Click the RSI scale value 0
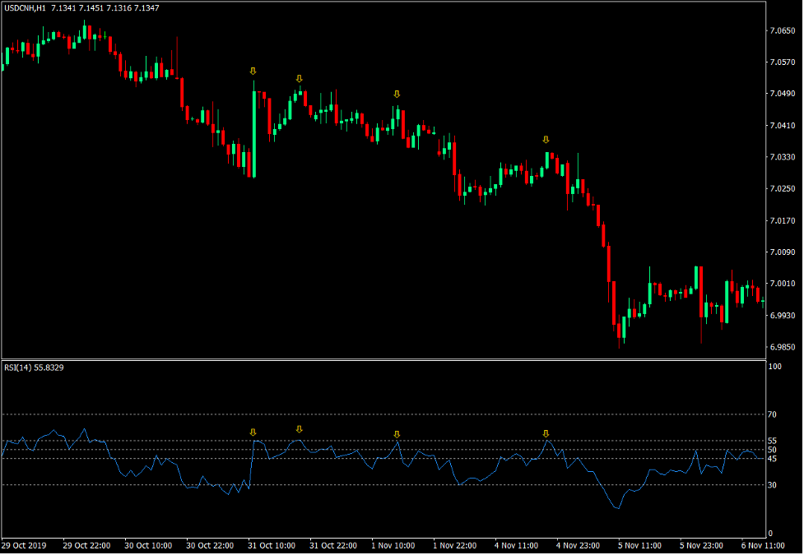The width and height of the screenshot is (804, 555). click(770, 534)
